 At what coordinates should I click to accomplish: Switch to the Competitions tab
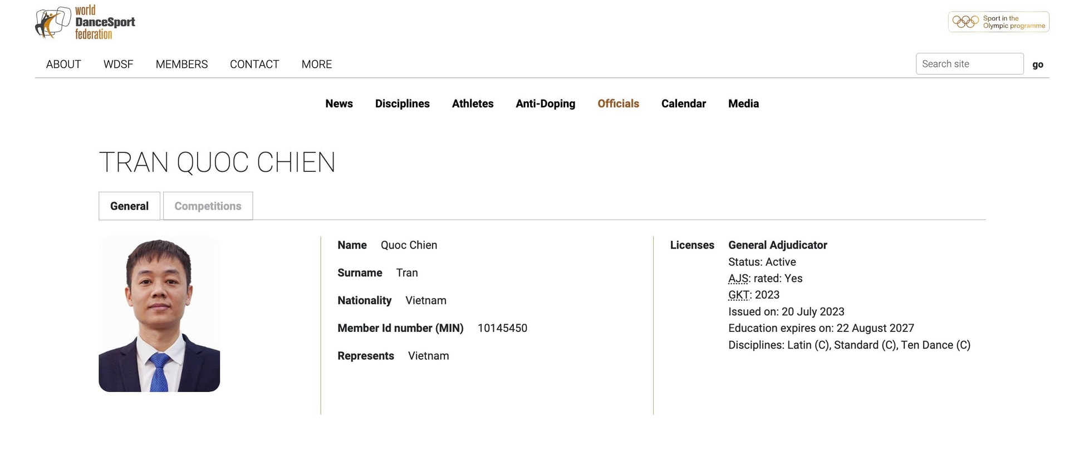[x=208, y=206]
